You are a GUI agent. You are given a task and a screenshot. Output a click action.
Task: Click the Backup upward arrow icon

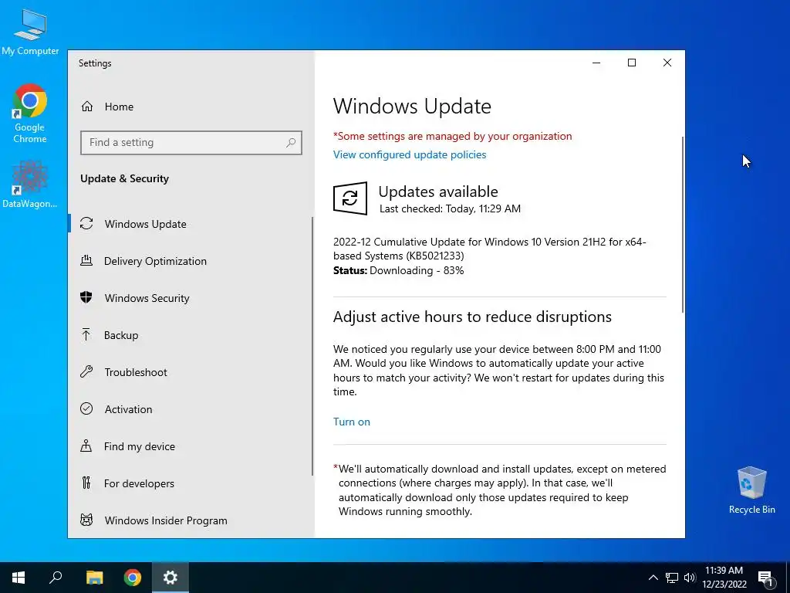tap(86, 335)
